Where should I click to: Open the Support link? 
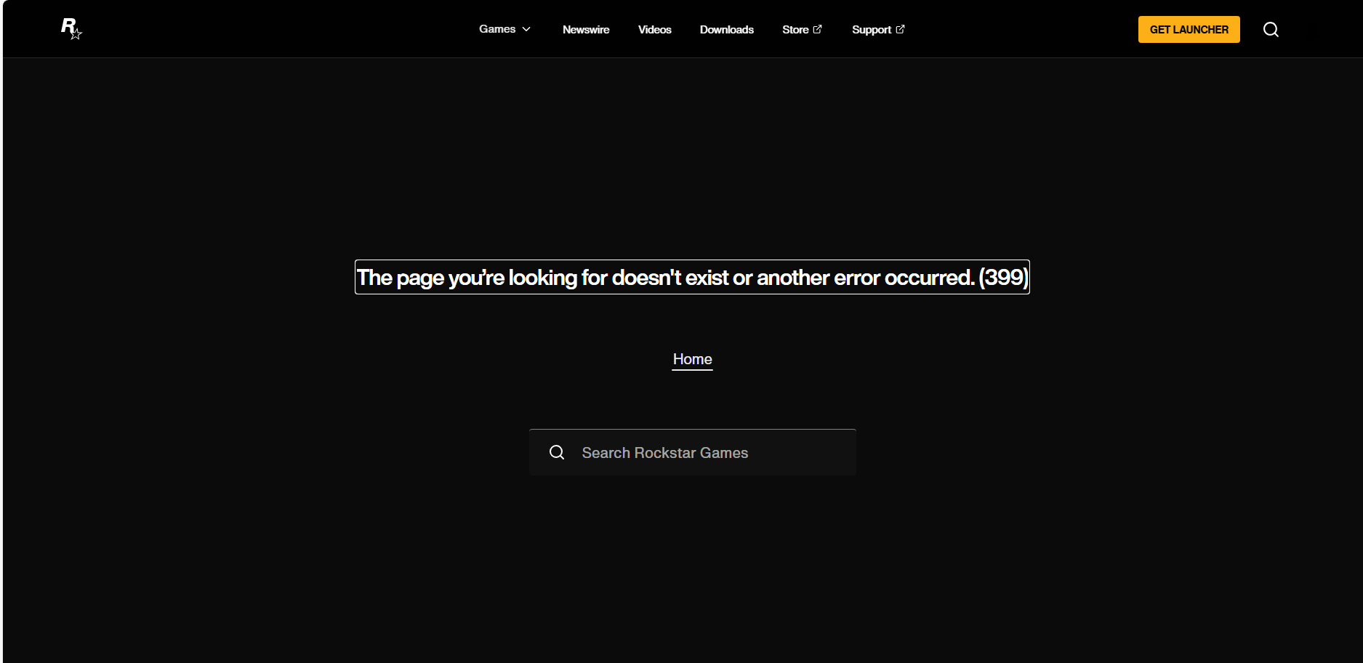coord(871,30)
